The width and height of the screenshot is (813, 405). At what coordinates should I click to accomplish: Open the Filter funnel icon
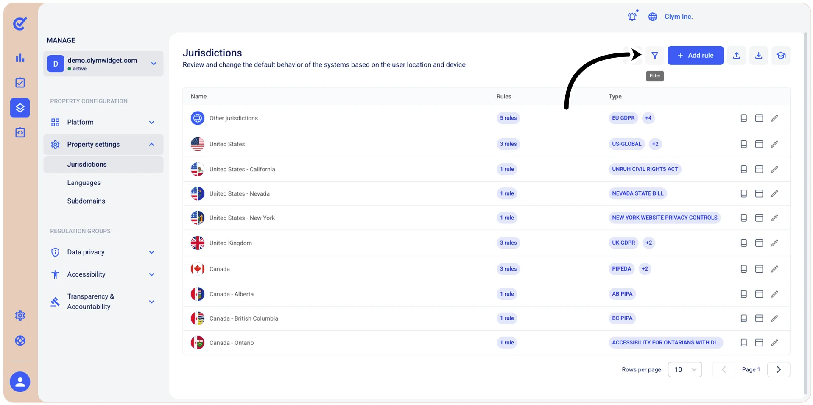coord(654,56)
